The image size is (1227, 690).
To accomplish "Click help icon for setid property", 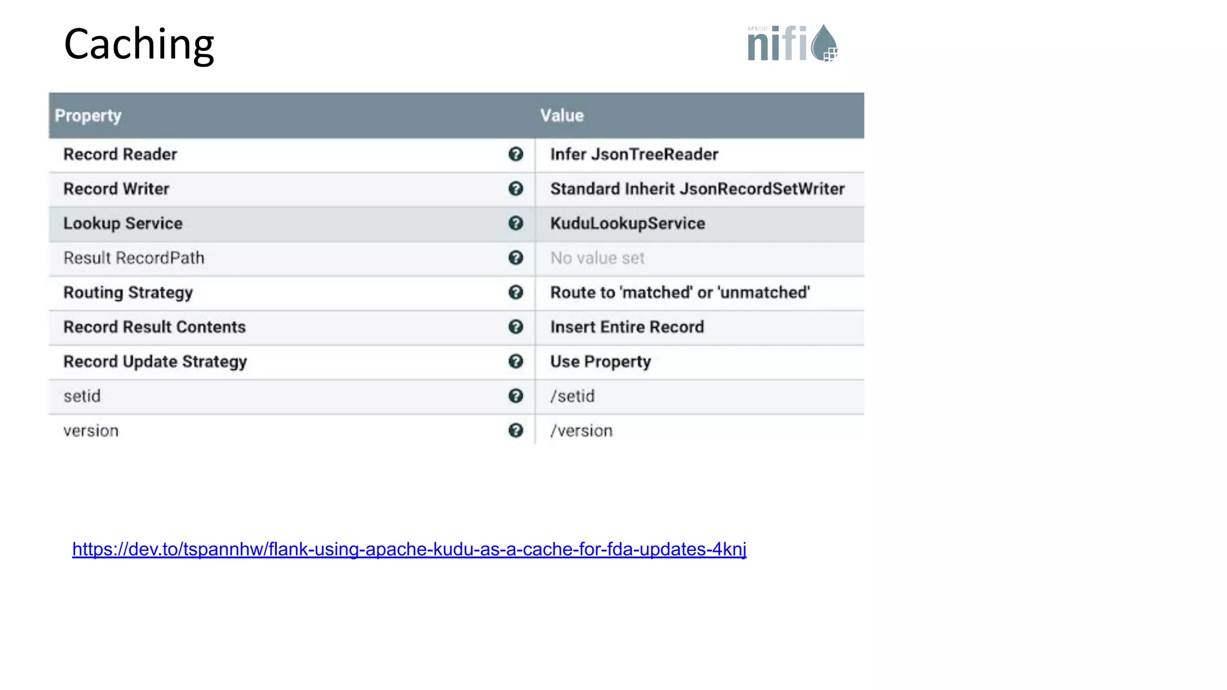I will 515,396.
